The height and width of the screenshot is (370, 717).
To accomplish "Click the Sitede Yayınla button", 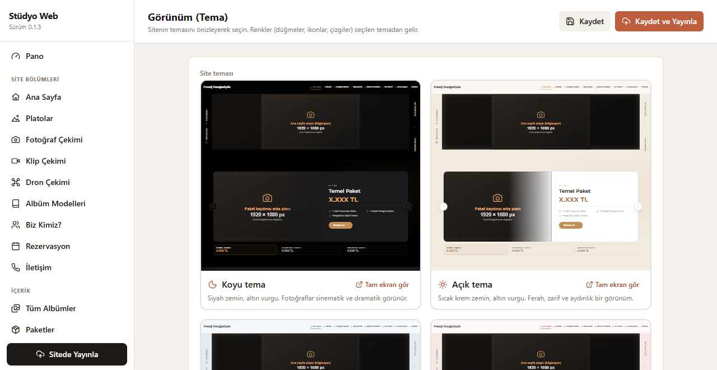I will pos(67,354).
